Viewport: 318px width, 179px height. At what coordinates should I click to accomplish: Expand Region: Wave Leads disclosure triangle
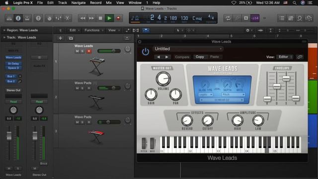(x=4, y=30)
